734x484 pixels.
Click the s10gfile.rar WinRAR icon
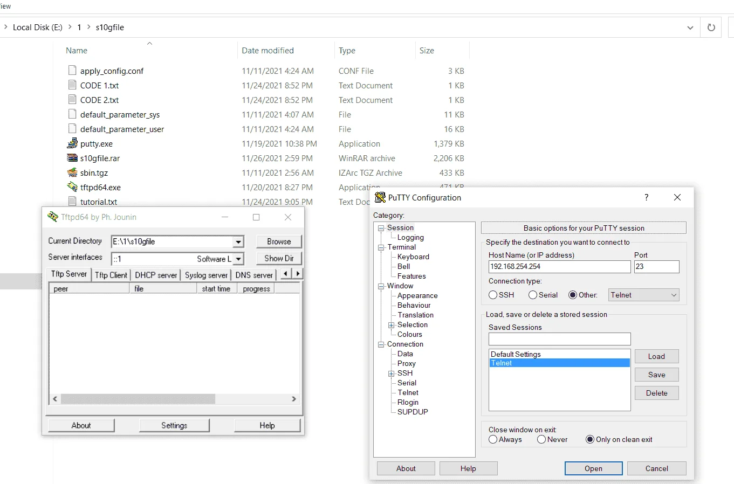tap(72, 157)
